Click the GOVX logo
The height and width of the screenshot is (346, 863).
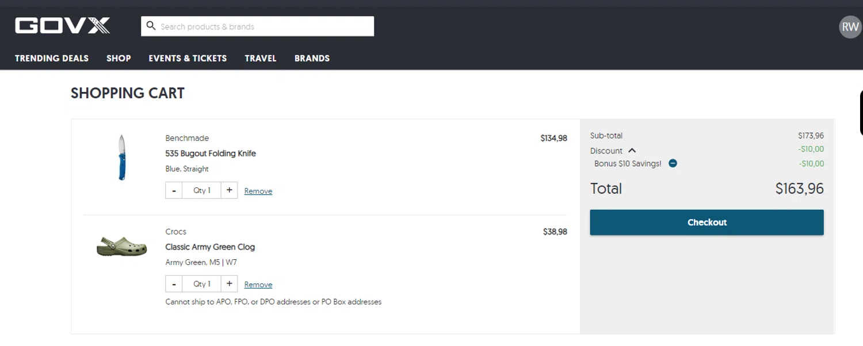point(62,26)
